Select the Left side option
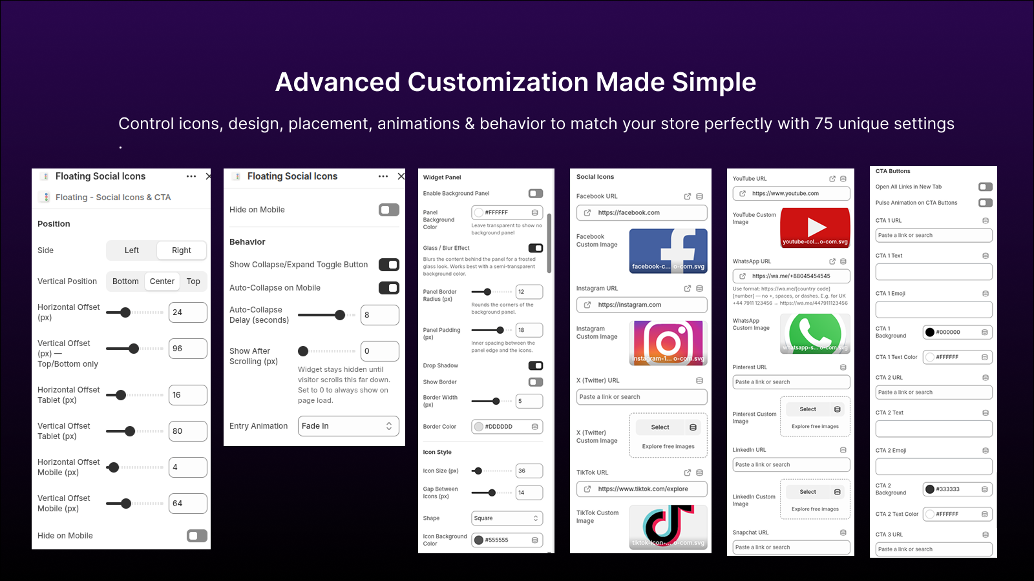 [132, 250]
